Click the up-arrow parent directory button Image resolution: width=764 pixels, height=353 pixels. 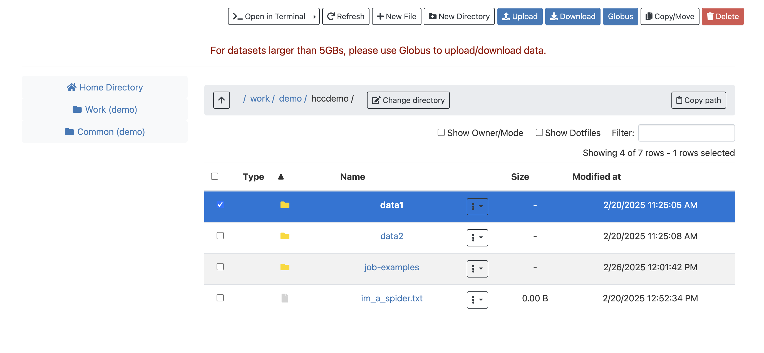pyautogui.click(x=221, y=100)
